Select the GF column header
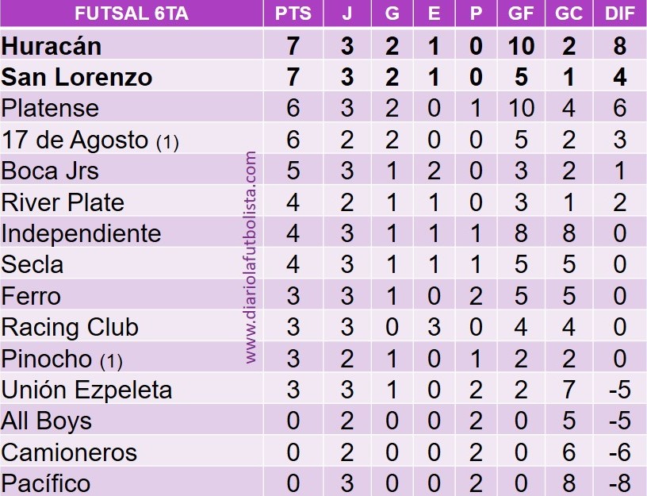 (521, 13)
